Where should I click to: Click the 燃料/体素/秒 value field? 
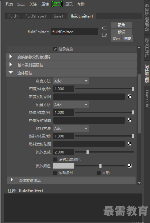(x=63, y=136)
